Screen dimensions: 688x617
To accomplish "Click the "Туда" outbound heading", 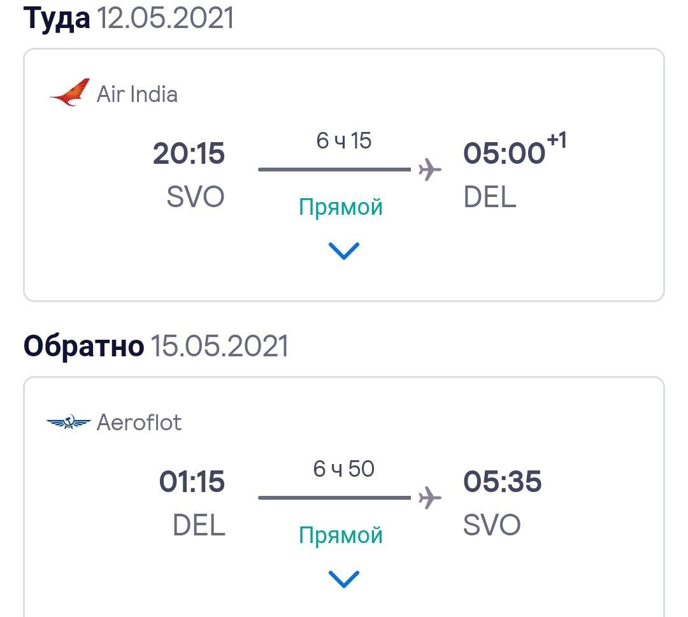I will tap(57, 18).
